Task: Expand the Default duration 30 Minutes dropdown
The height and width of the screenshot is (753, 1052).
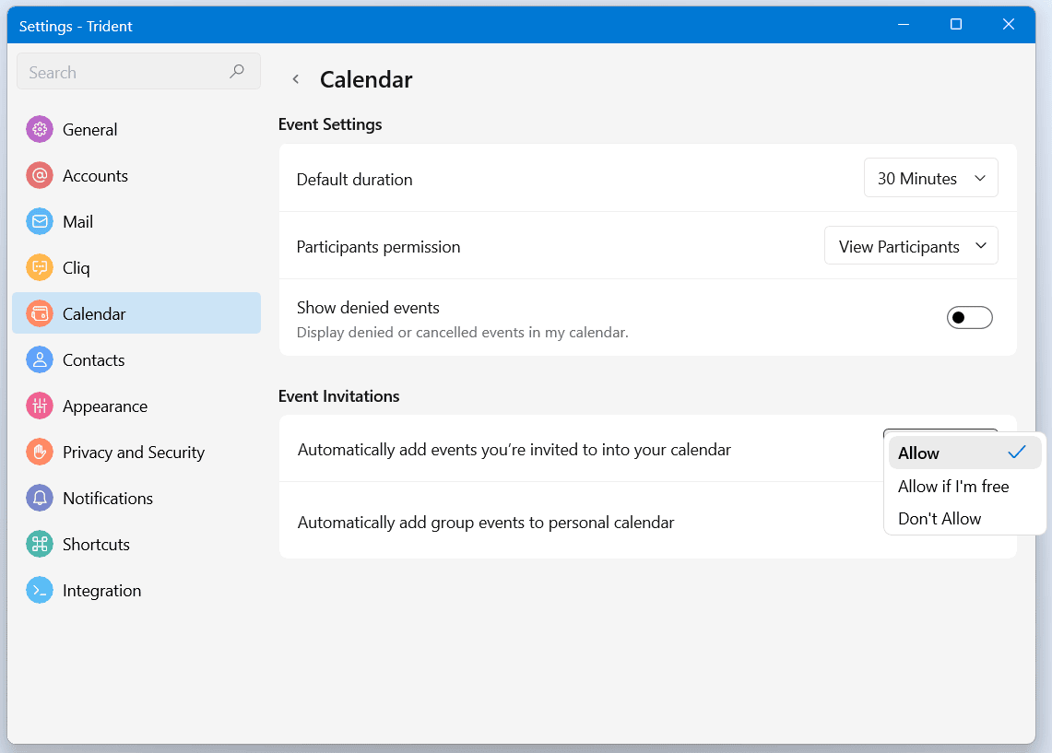Action: pos(930,179)
